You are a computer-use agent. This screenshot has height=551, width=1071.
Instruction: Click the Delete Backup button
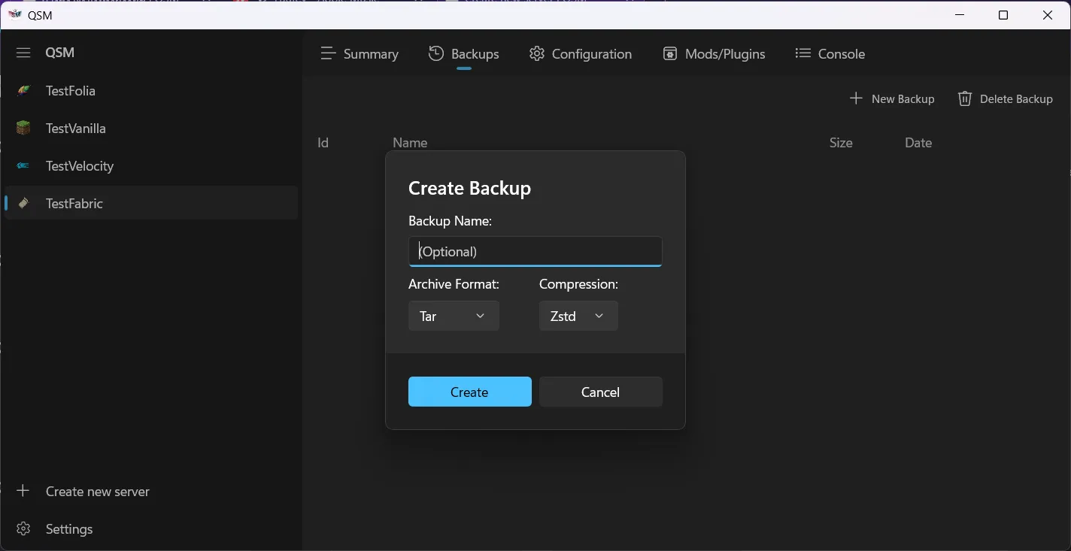[1005, 99]
